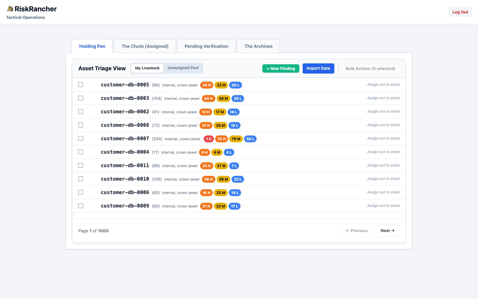Image resolution: width=478 pixels, height=299 pixels.
Task: Click the 27 M badge on customer-db-0011
Action: [221, 166]
